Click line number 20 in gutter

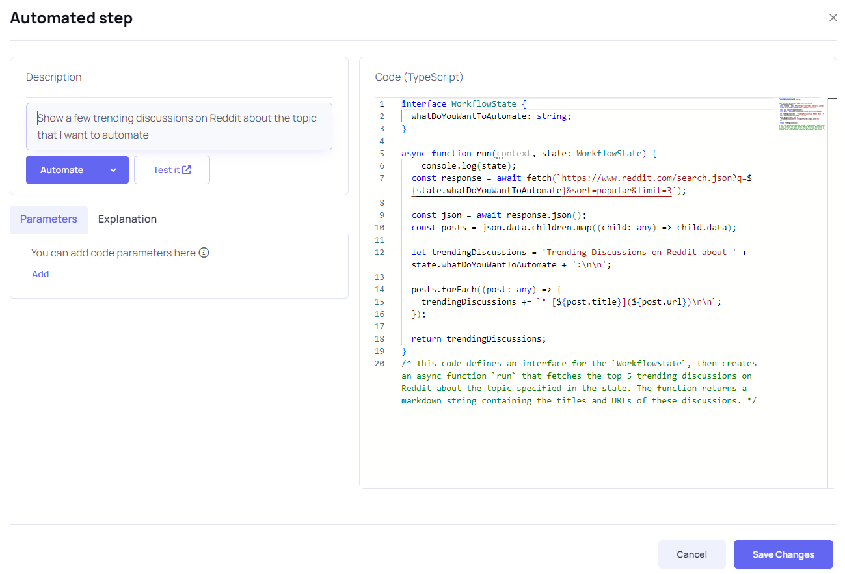click(380, 364)
